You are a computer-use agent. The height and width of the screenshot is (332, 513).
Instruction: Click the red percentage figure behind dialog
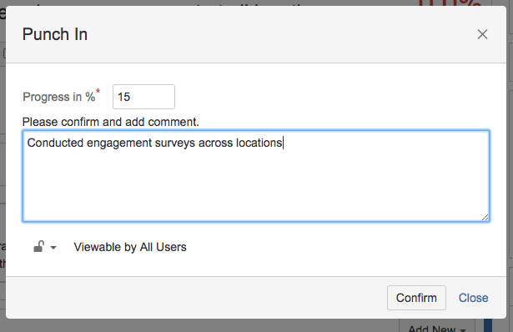(450, 3)
